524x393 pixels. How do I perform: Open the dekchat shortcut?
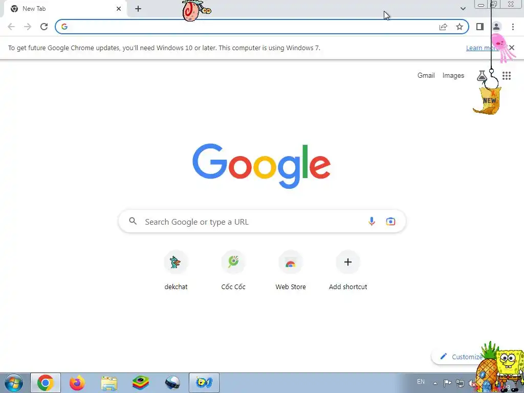tap(176, 270)
